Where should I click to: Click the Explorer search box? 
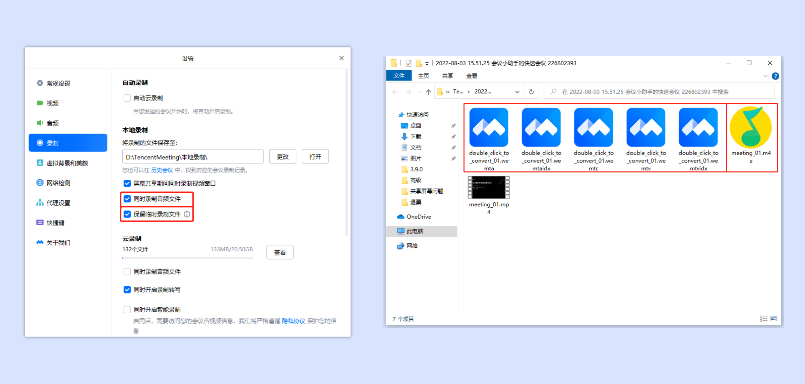[x=659, y=92]
